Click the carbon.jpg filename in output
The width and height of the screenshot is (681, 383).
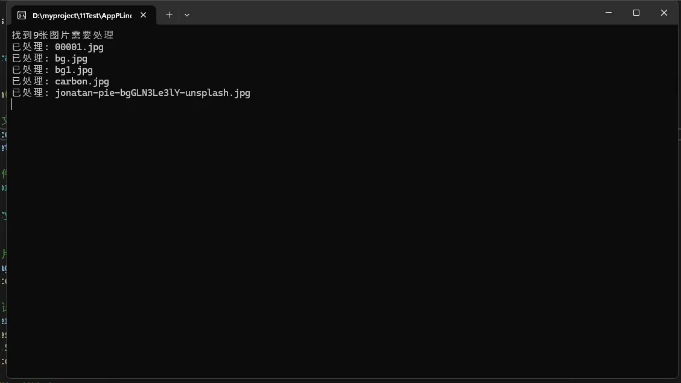pos(82,81)
